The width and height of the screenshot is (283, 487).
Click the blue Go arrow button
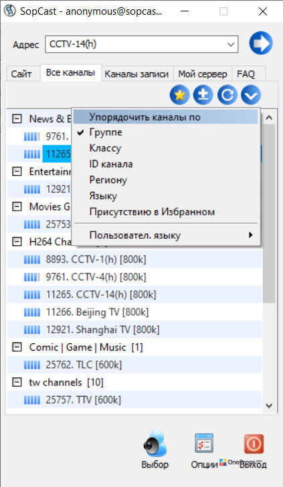pyautogui.click(x=261, y=43)
